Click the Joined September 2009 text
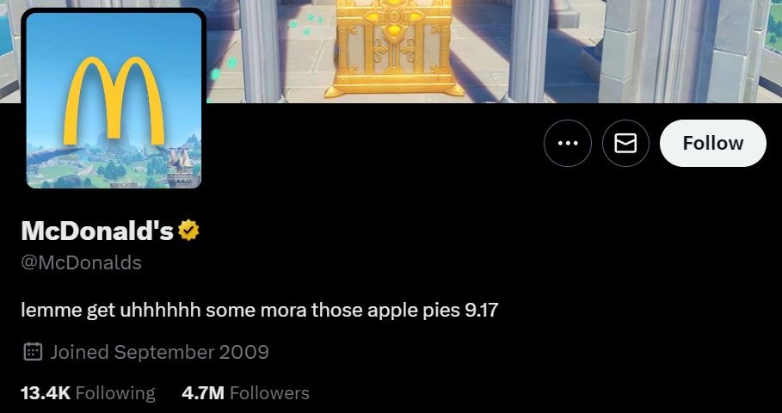 pyautogui.click(x=160, y=352)
